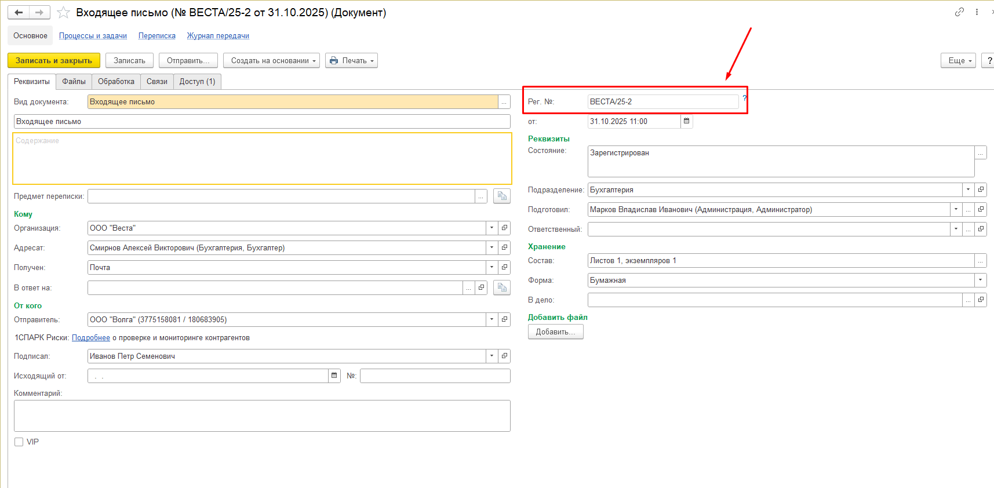Click the Записать button

point(129,60)
